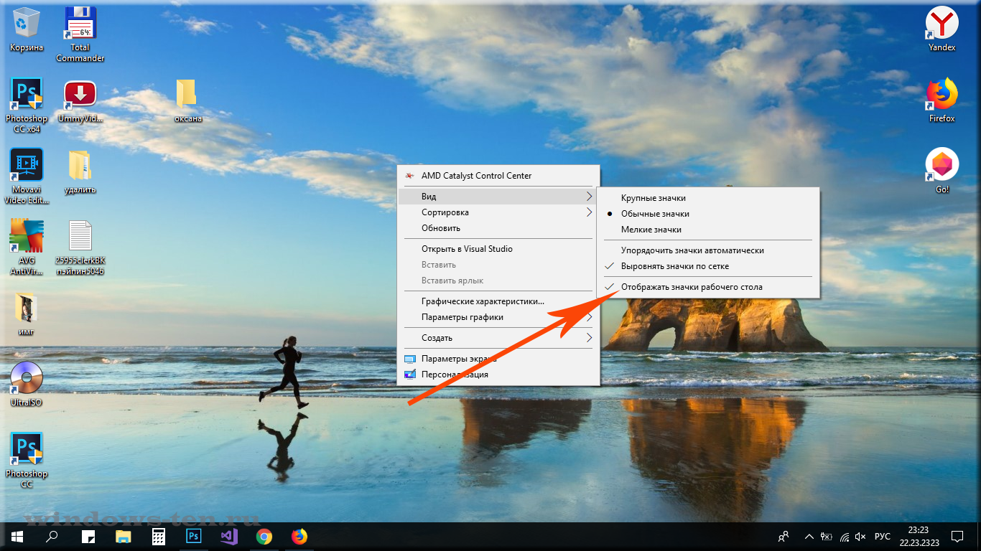Expand the Создать submenu
The image size is (981, 551).
click(x=498, y=338)
